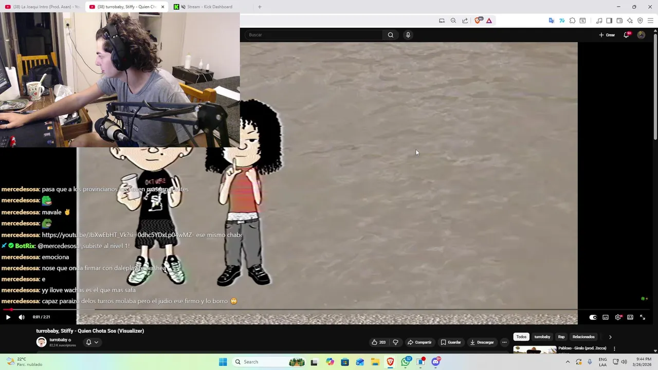
Task: Open the browser hamburger main menu
Action: click(650, 21)
